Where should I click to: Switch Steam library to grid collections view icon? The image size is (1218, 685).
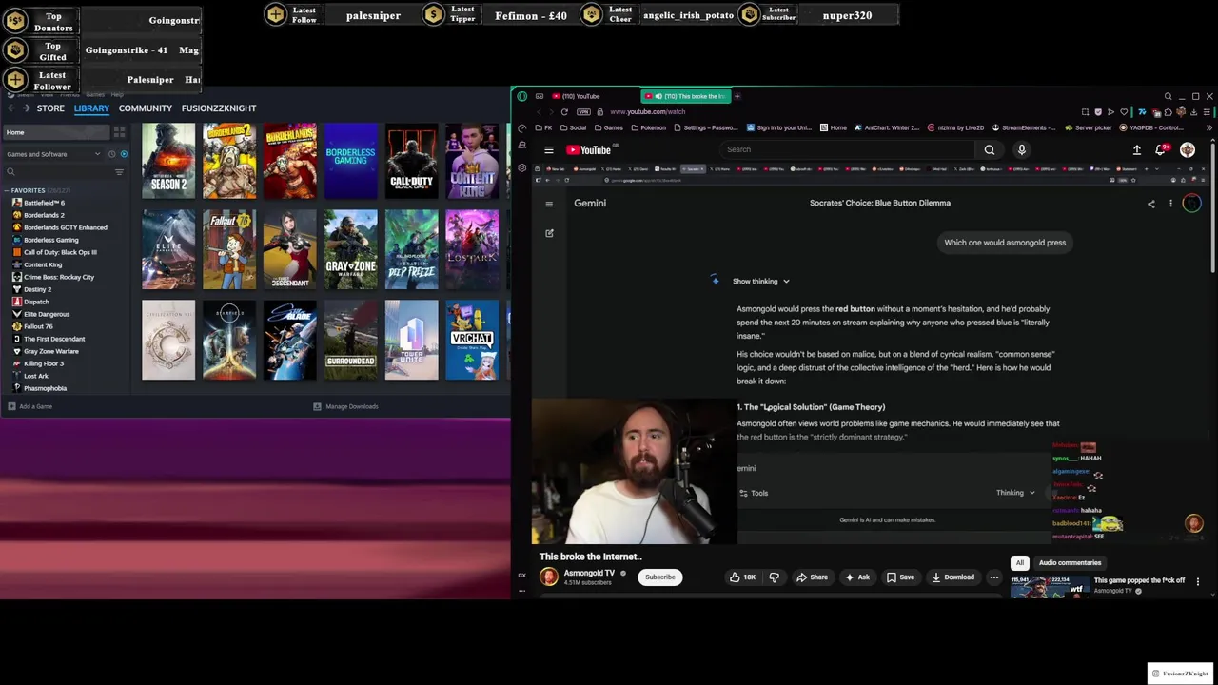(x=119, y=132)
